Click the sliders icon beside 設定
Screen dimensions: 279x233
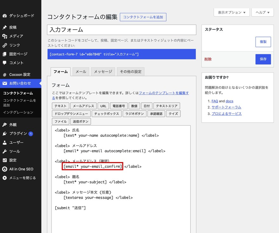5,160
